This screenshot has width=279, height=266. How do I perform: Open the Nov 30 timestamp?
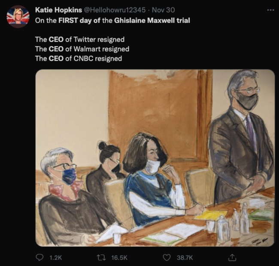(x=164, y=10)
